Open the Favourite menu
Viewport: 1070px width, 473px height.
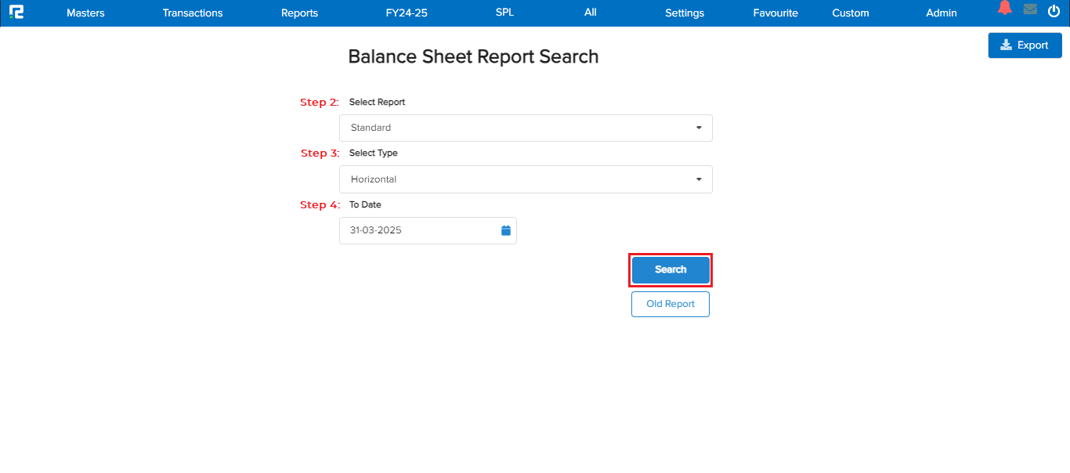click(x=775, y=13)
